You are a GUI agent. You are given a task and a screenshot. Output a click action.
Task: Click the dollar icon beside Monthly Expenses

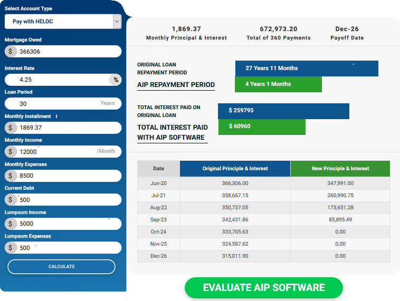pos(11,176)
